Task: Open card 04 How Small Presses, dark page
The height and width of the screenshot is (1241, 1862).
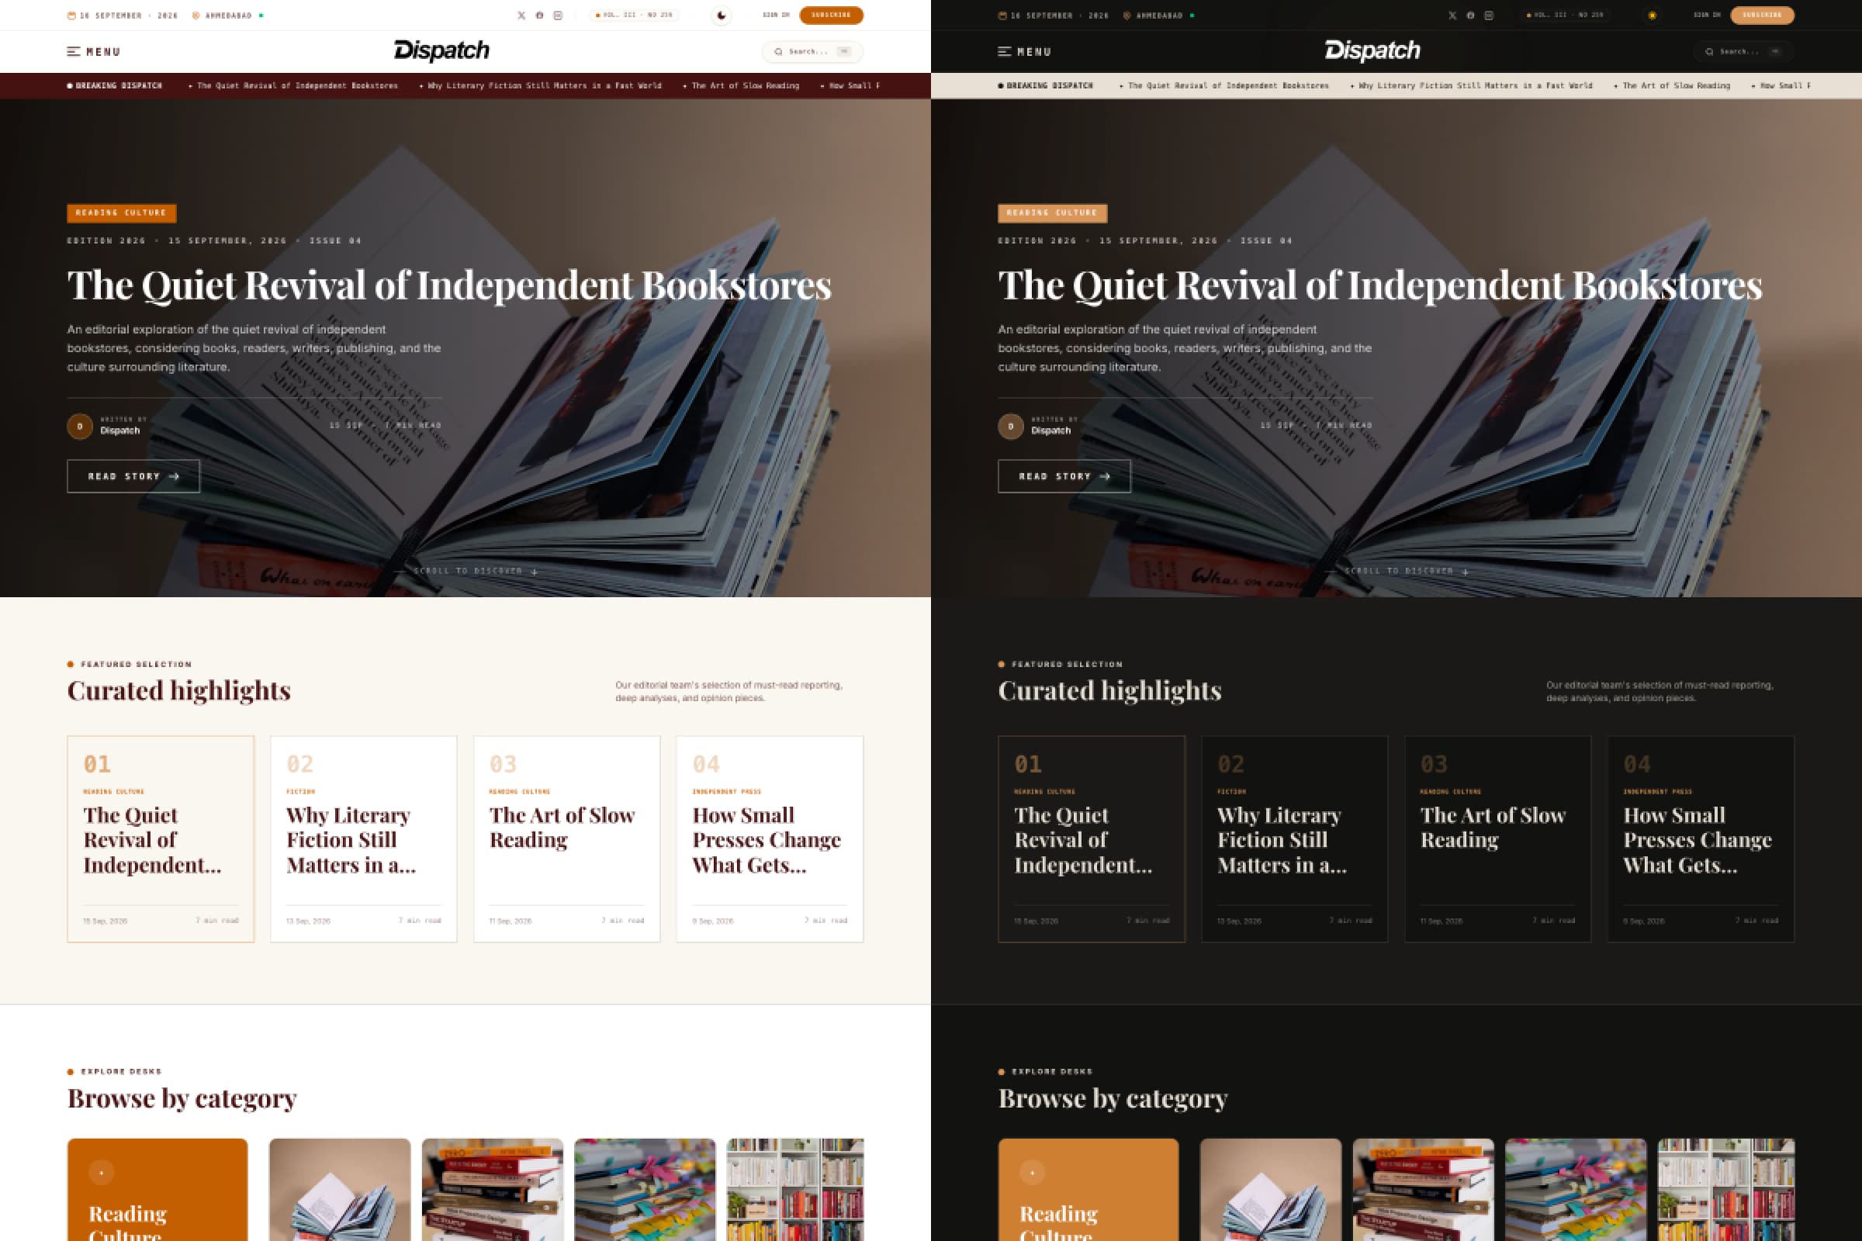Action: pos(1701,839)
